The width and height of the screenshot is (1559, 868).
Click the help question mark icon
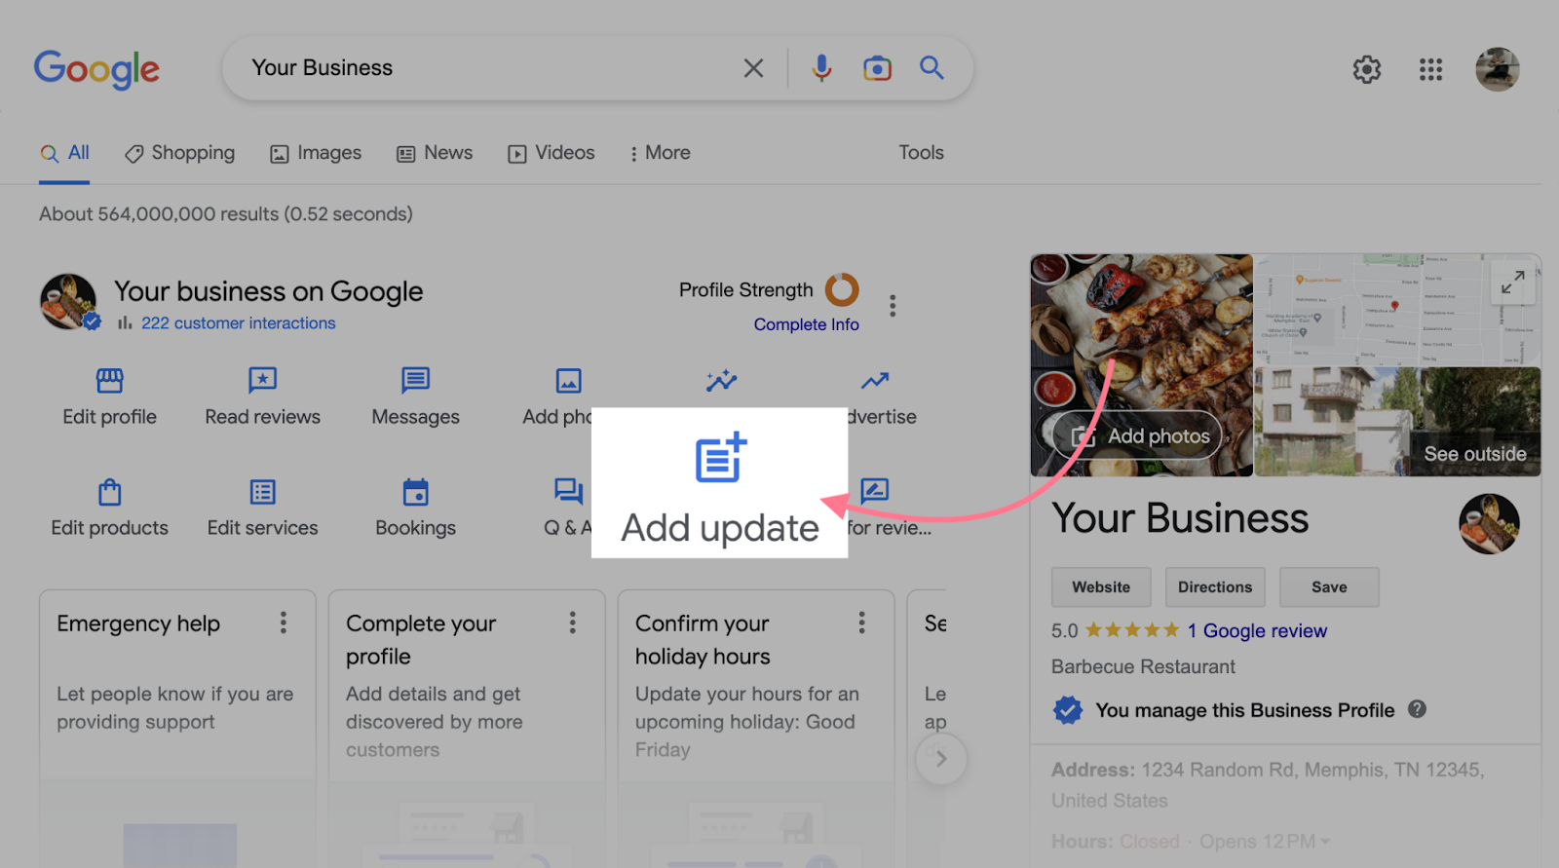[x=1417, y=709]
